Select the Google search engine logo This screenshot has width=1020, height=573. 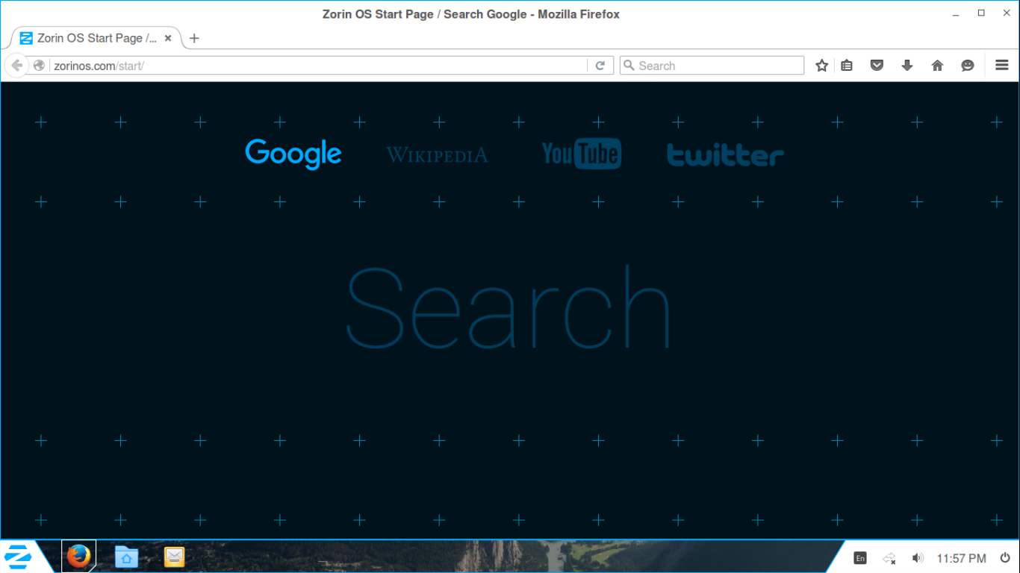(x=293, y=154)
